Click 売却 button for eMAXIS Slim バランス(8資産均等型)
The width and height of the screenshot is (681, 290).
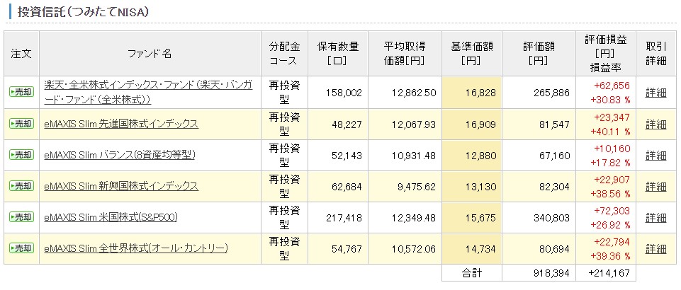pos(21,155)
